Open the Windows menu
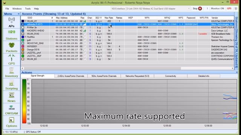Screen dimensions: 241x135 click(17, 9)
